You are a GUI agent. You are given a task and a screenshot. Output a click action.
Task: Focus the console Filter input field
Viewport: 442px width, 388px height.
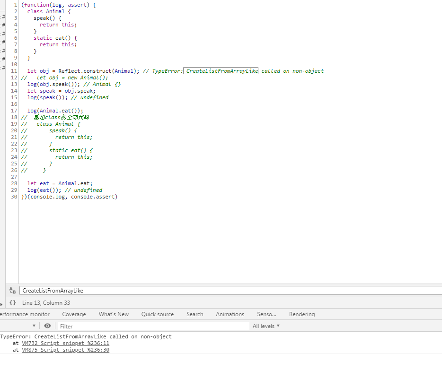154,326
